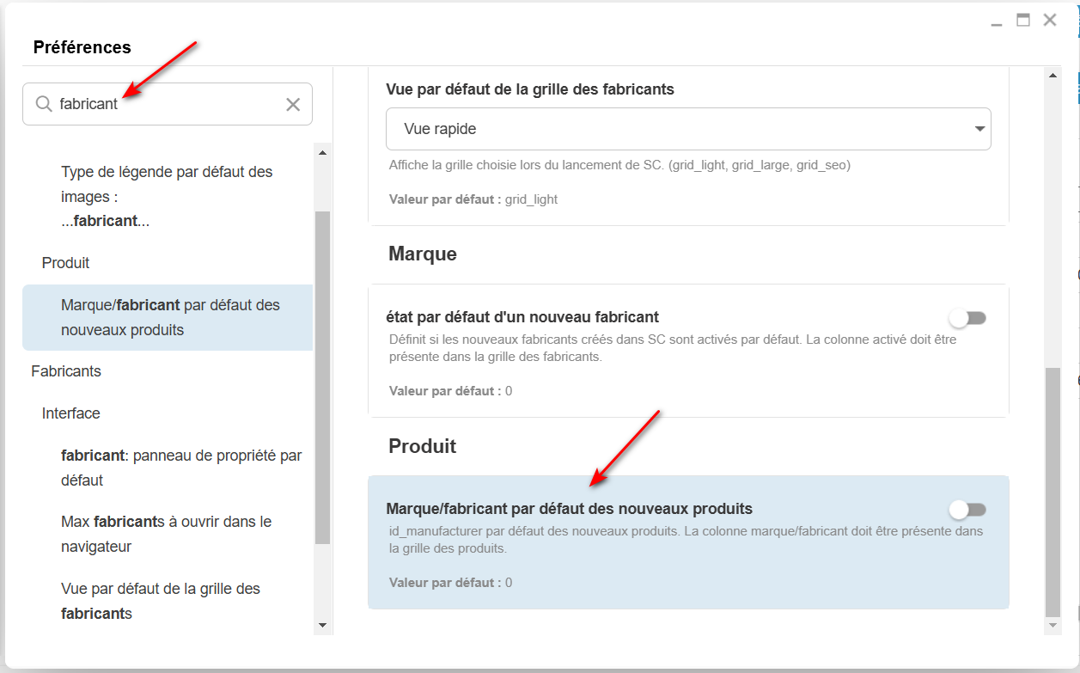Screen dimensions: 1080x673
Task: Open "fabricant: panneau de propriété par défaut" entry
Action: (180, 468)
